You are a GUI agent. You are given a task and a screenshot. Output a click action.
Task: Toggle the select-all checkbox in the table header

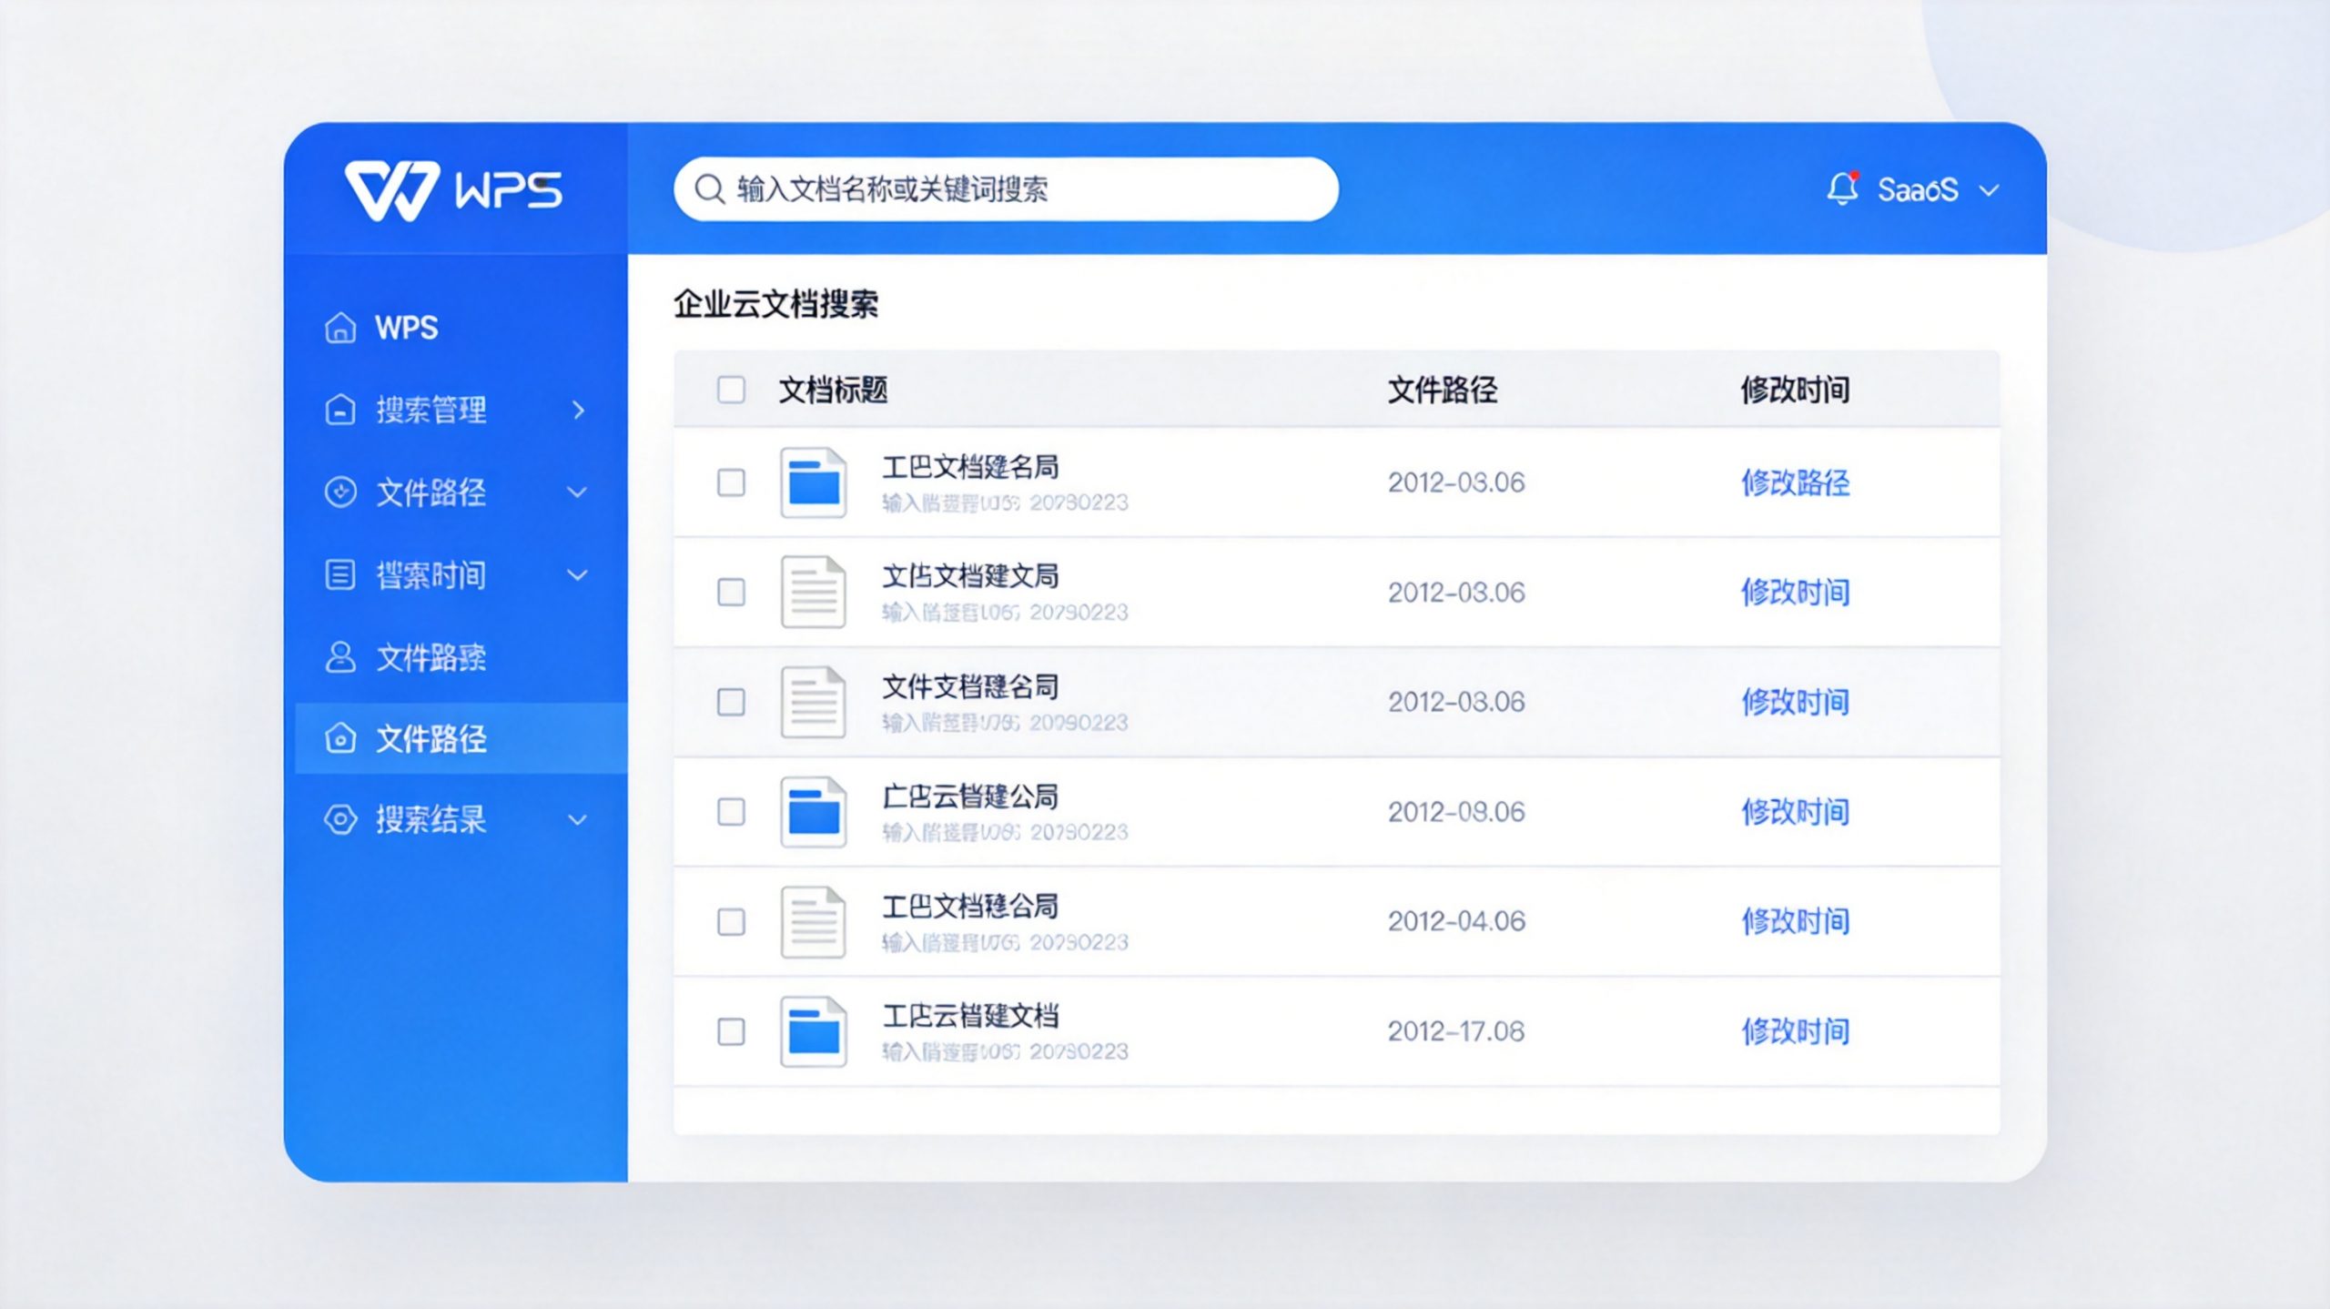click(731, 390)
